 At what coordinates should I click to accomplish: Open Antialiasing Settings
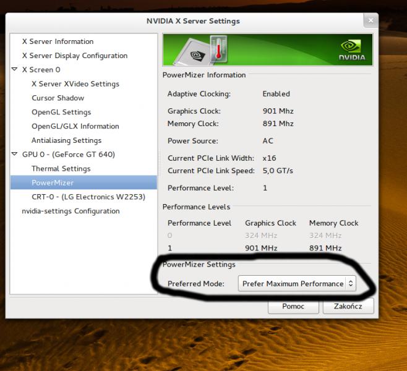[x=66, y=140]
